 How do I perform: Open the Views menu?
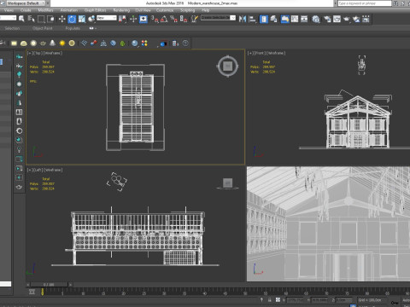[x=9, y=10]
